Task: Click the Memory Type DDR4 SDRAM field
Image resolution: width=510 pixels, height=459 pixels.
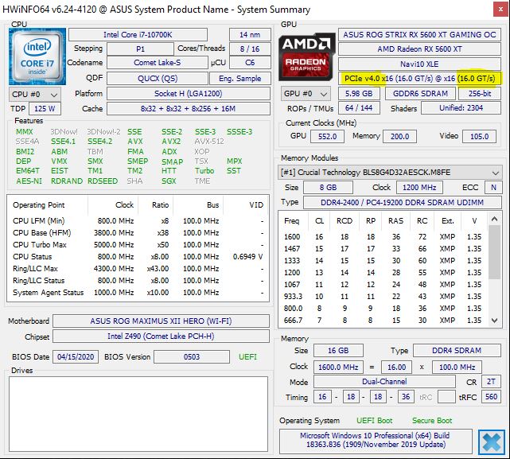Action: coord(457,350)
